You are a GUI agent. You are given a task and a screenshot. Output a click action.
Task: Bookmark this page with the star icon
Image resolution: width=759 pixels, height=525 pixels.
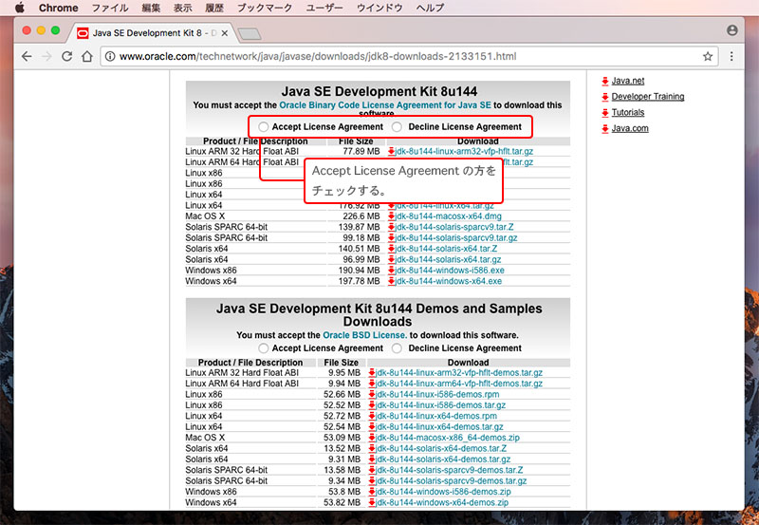(x=708, y=56)
